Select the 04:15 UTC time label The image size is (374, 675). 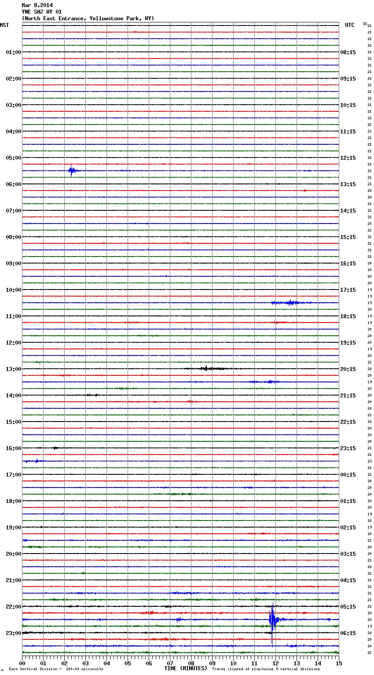click(x=348, y=580)
